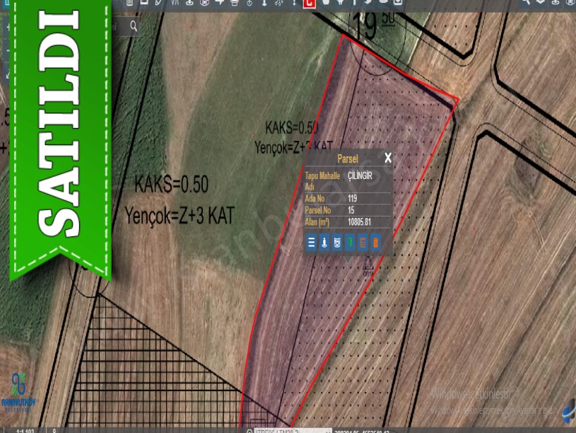Click the Ada No value 119
This screenshot has height=433, width=576.
[353, 199]
